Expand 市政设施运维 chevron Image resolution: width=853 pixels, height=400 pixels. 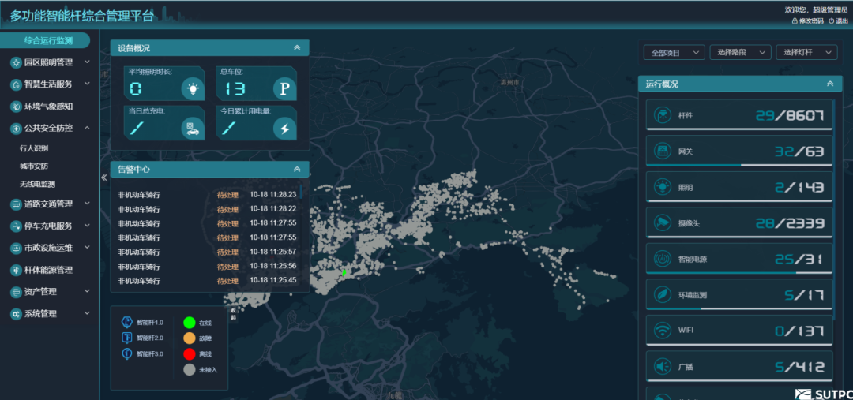[x=87, y=247]
